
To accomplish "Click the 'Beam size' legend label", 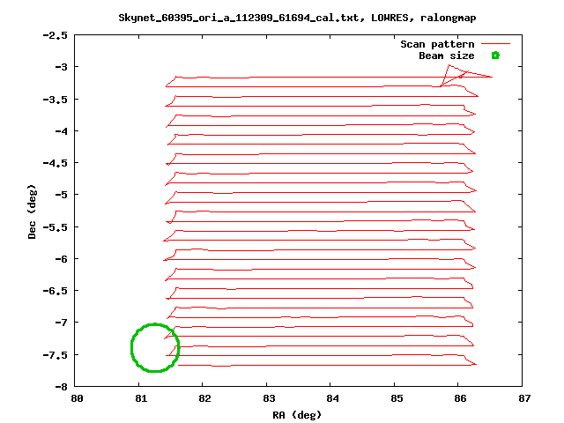I will (447, 56).
